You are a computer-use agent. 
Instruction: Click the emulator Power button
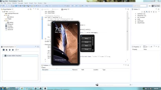86,49
